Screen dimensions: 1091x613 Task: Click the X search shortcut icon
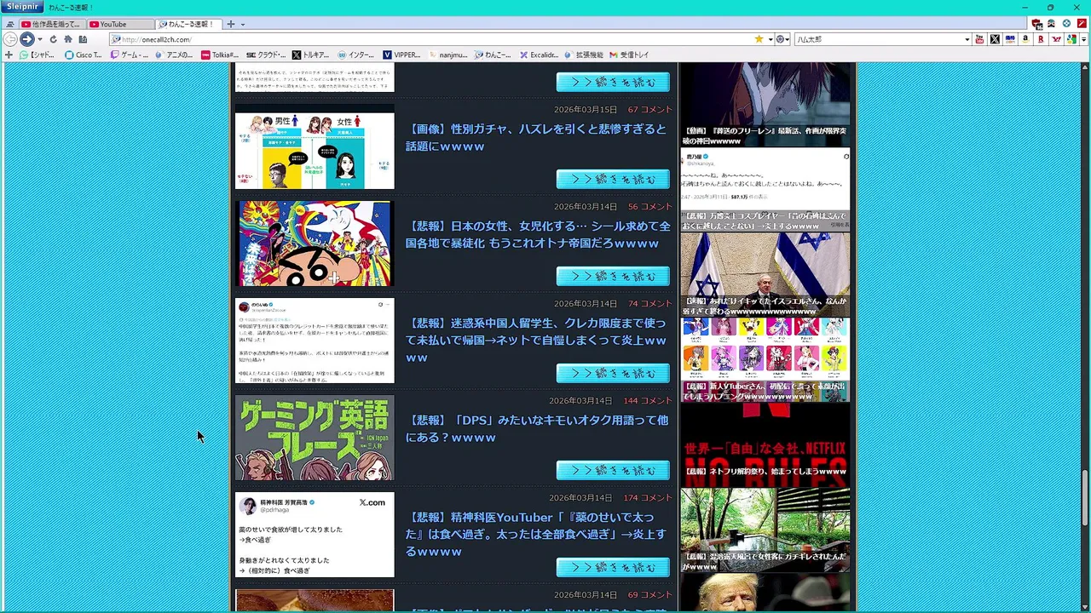(x=995, y=39)
